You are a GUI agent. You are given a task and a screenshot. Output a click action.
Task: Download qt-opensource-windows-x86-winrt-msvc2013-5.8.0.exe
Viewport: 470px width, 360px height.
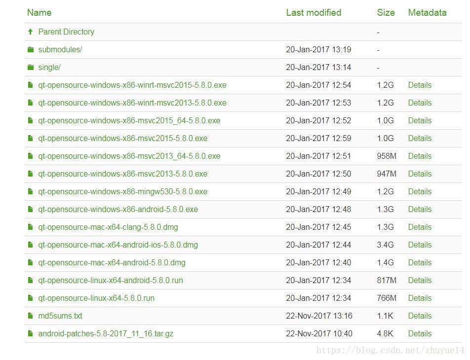[x=132, y=103]
